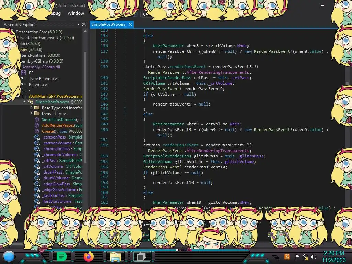
Task: Click the References node icon
Action: [x=24, y=84]
